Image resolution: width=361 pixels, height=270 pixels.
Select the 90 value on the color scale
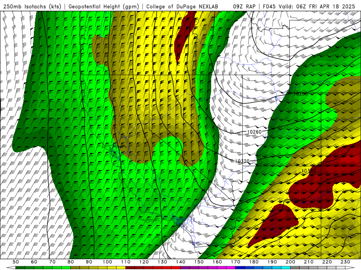coord(89,262)
